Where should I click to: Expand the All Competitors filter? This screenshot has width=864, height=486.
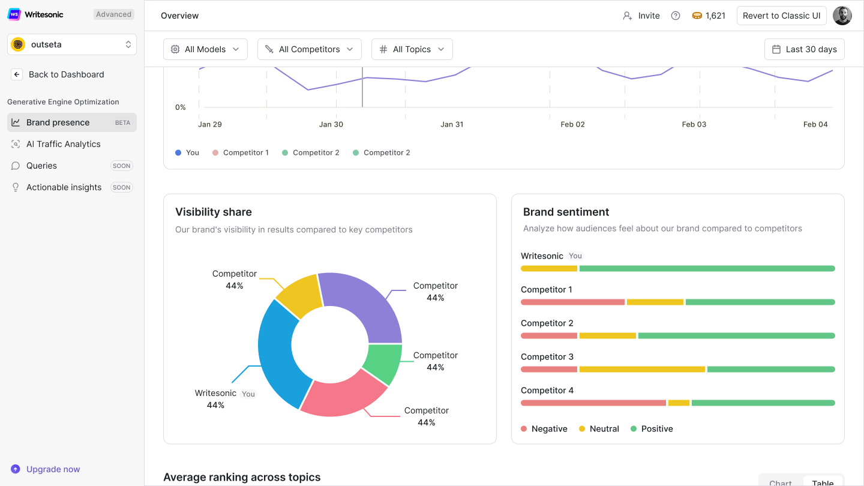[310, 49]
